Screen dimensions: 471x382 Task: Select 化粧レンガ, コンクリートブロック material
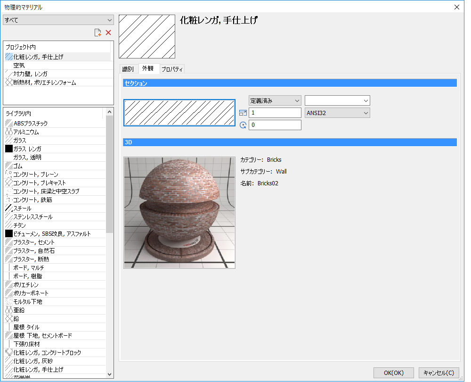point(55,352)
